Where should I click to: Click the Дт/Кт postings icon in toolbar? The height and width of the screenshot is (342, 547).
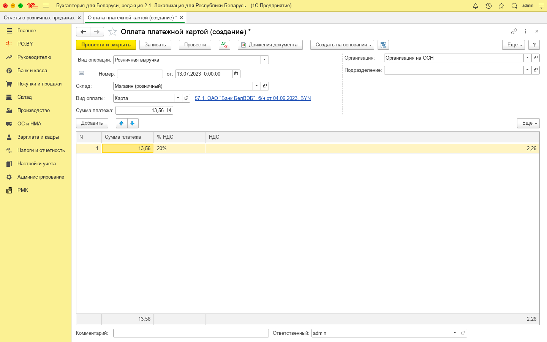click(x=224, y=45)
